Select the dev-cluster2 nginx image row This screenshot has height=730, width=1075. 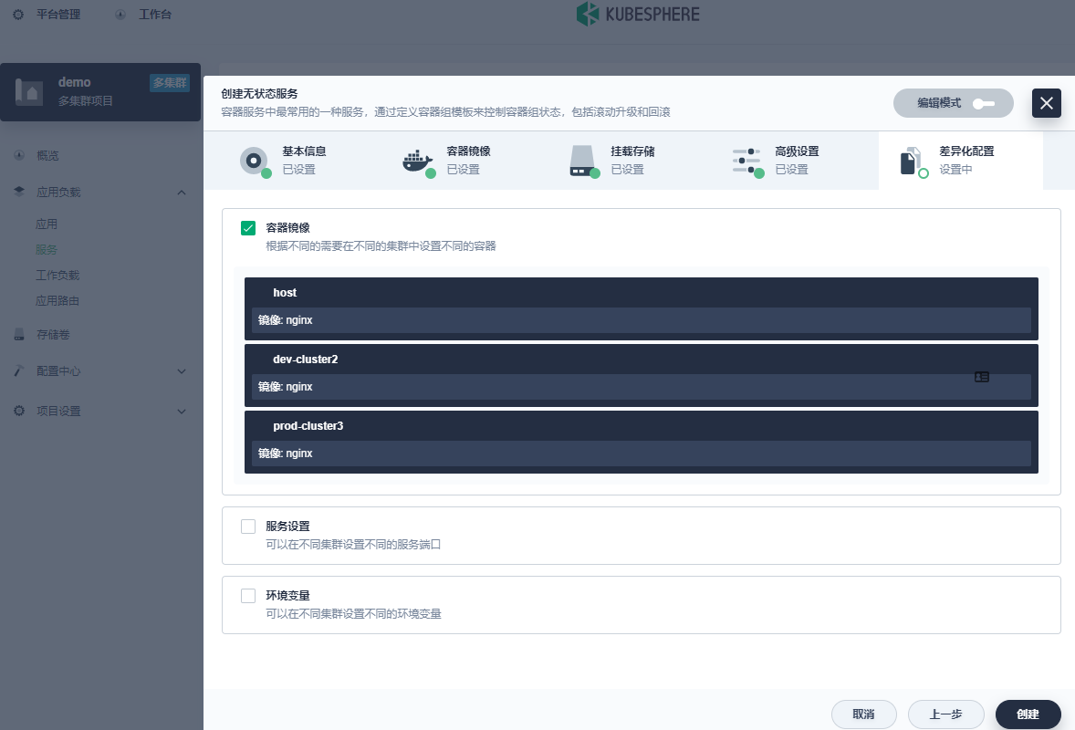tap(641, 387)
